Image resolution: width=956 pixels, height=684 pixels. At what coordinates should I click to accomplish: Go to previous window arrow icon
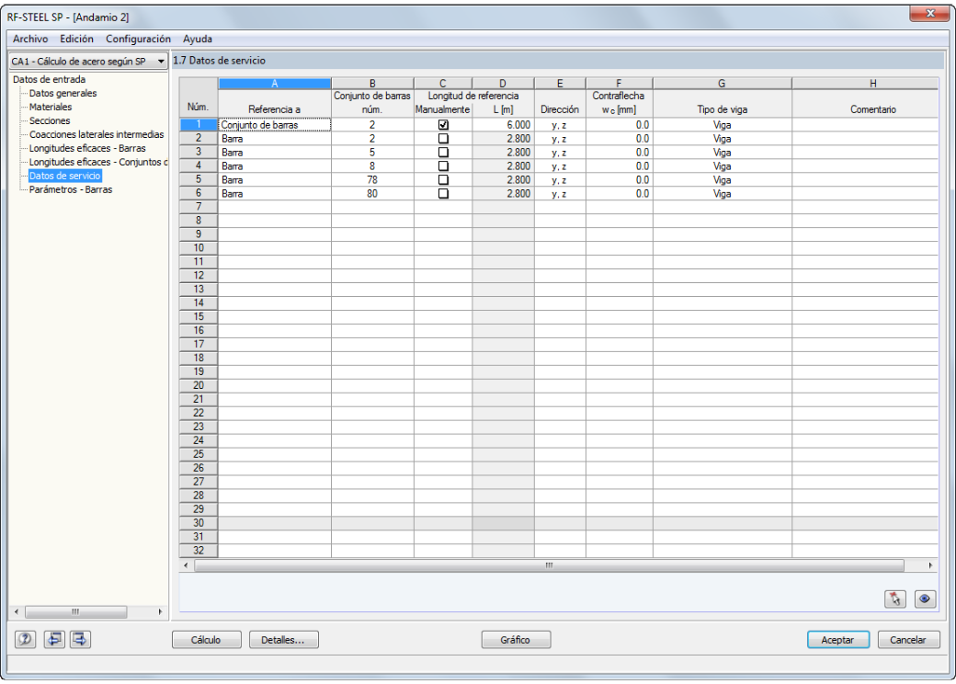54,639
